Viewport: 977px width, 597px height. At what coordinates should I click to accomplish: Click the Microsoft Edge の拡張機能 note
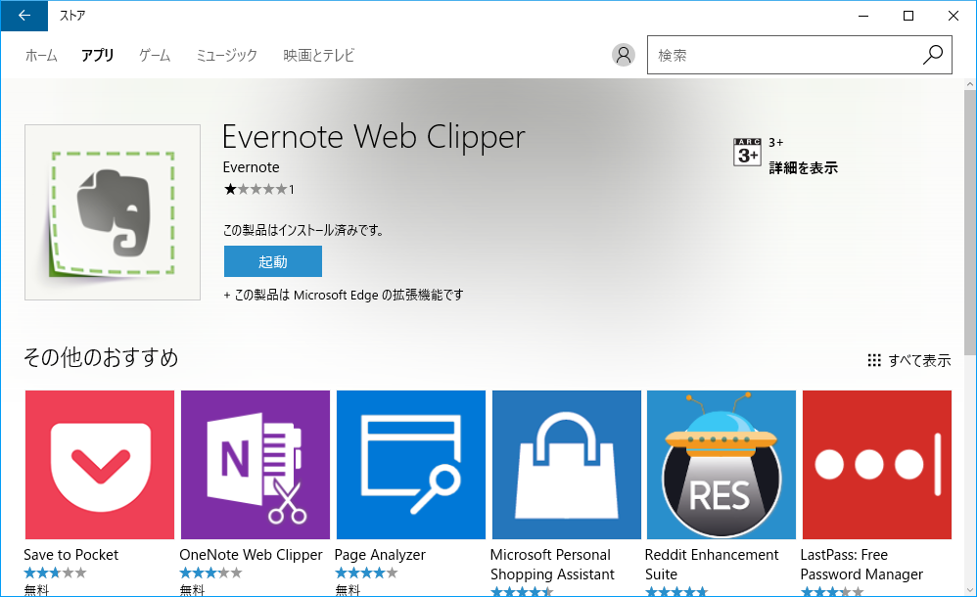tap(344, 295)
